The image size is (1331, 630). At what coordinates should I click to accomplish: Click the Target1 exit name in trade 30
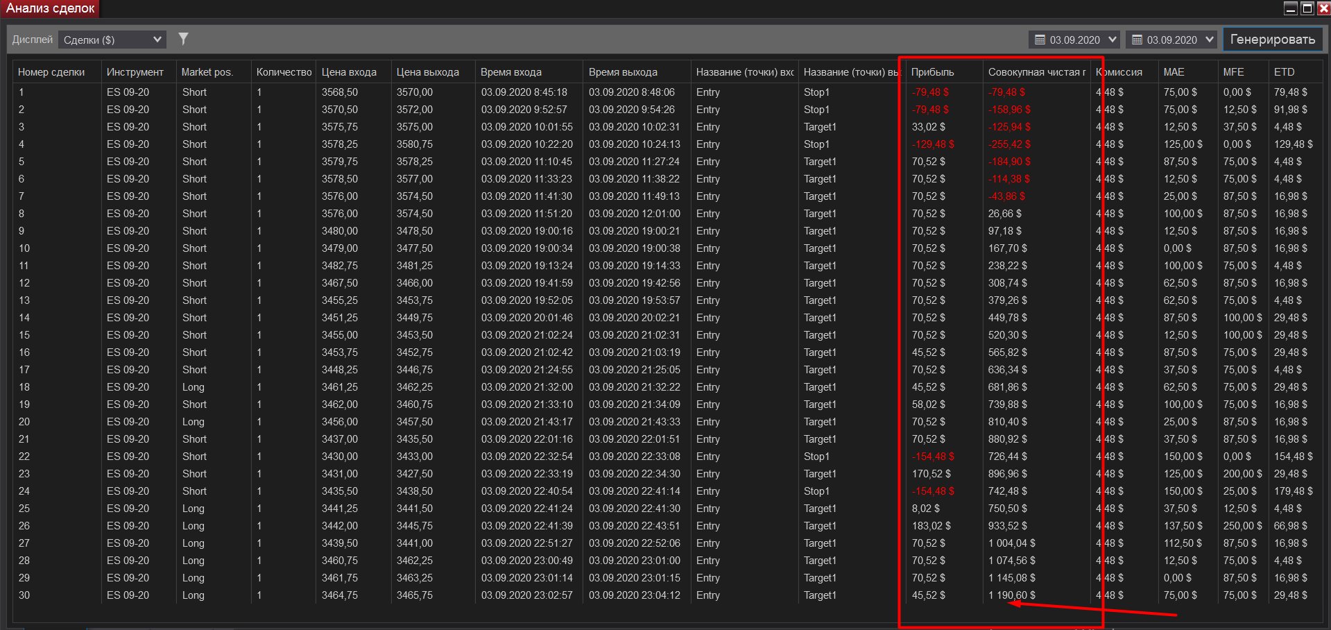(x=821, y=595)
